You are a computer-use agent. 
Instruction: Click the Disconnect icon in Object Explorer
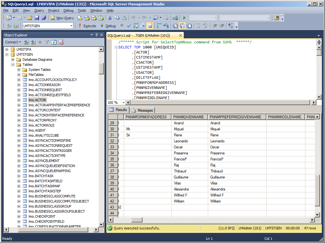click(x=33, y=42)
